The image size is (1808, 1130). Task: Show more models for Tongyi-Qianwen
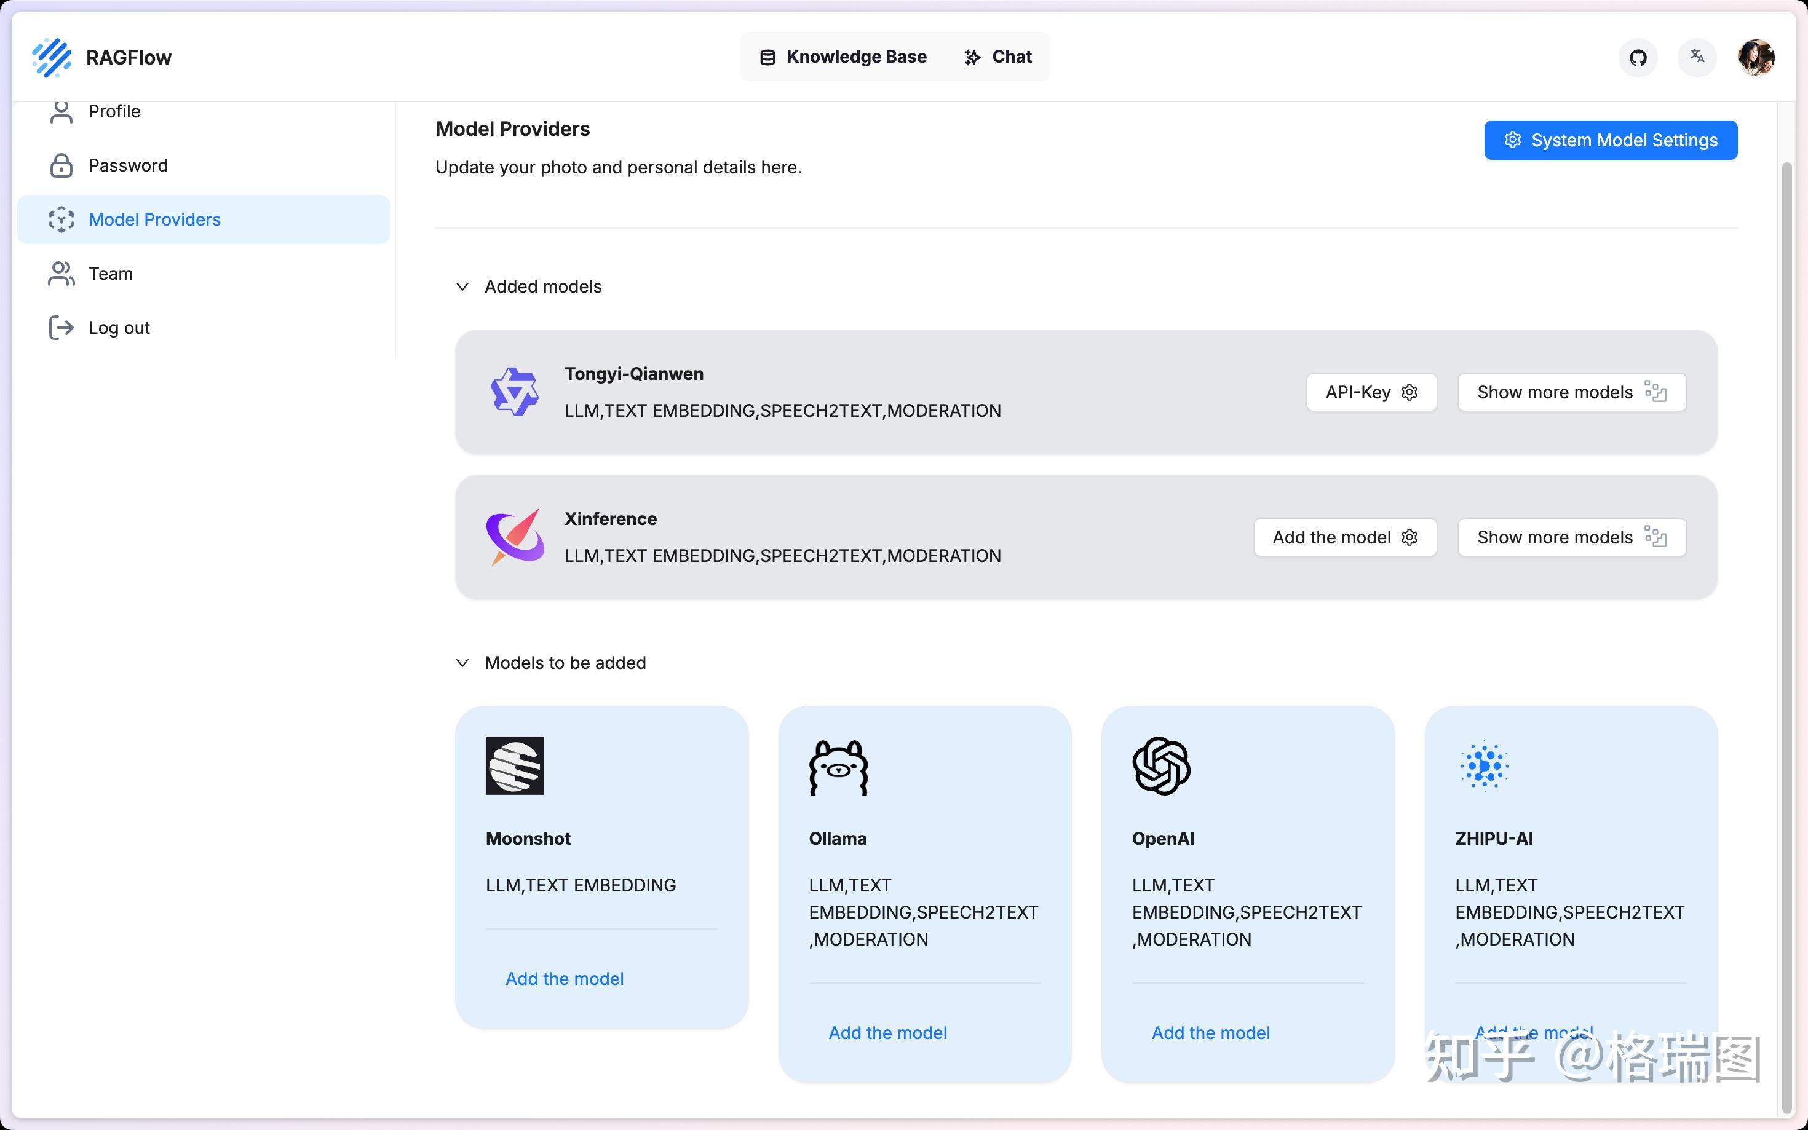[1571, 392]
